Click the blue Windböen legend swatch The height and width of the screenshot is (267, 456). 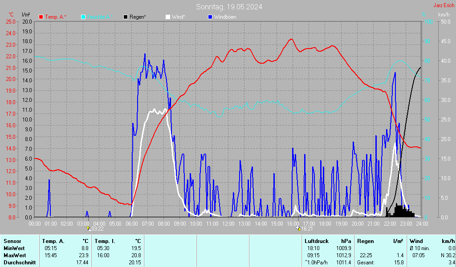211,17
